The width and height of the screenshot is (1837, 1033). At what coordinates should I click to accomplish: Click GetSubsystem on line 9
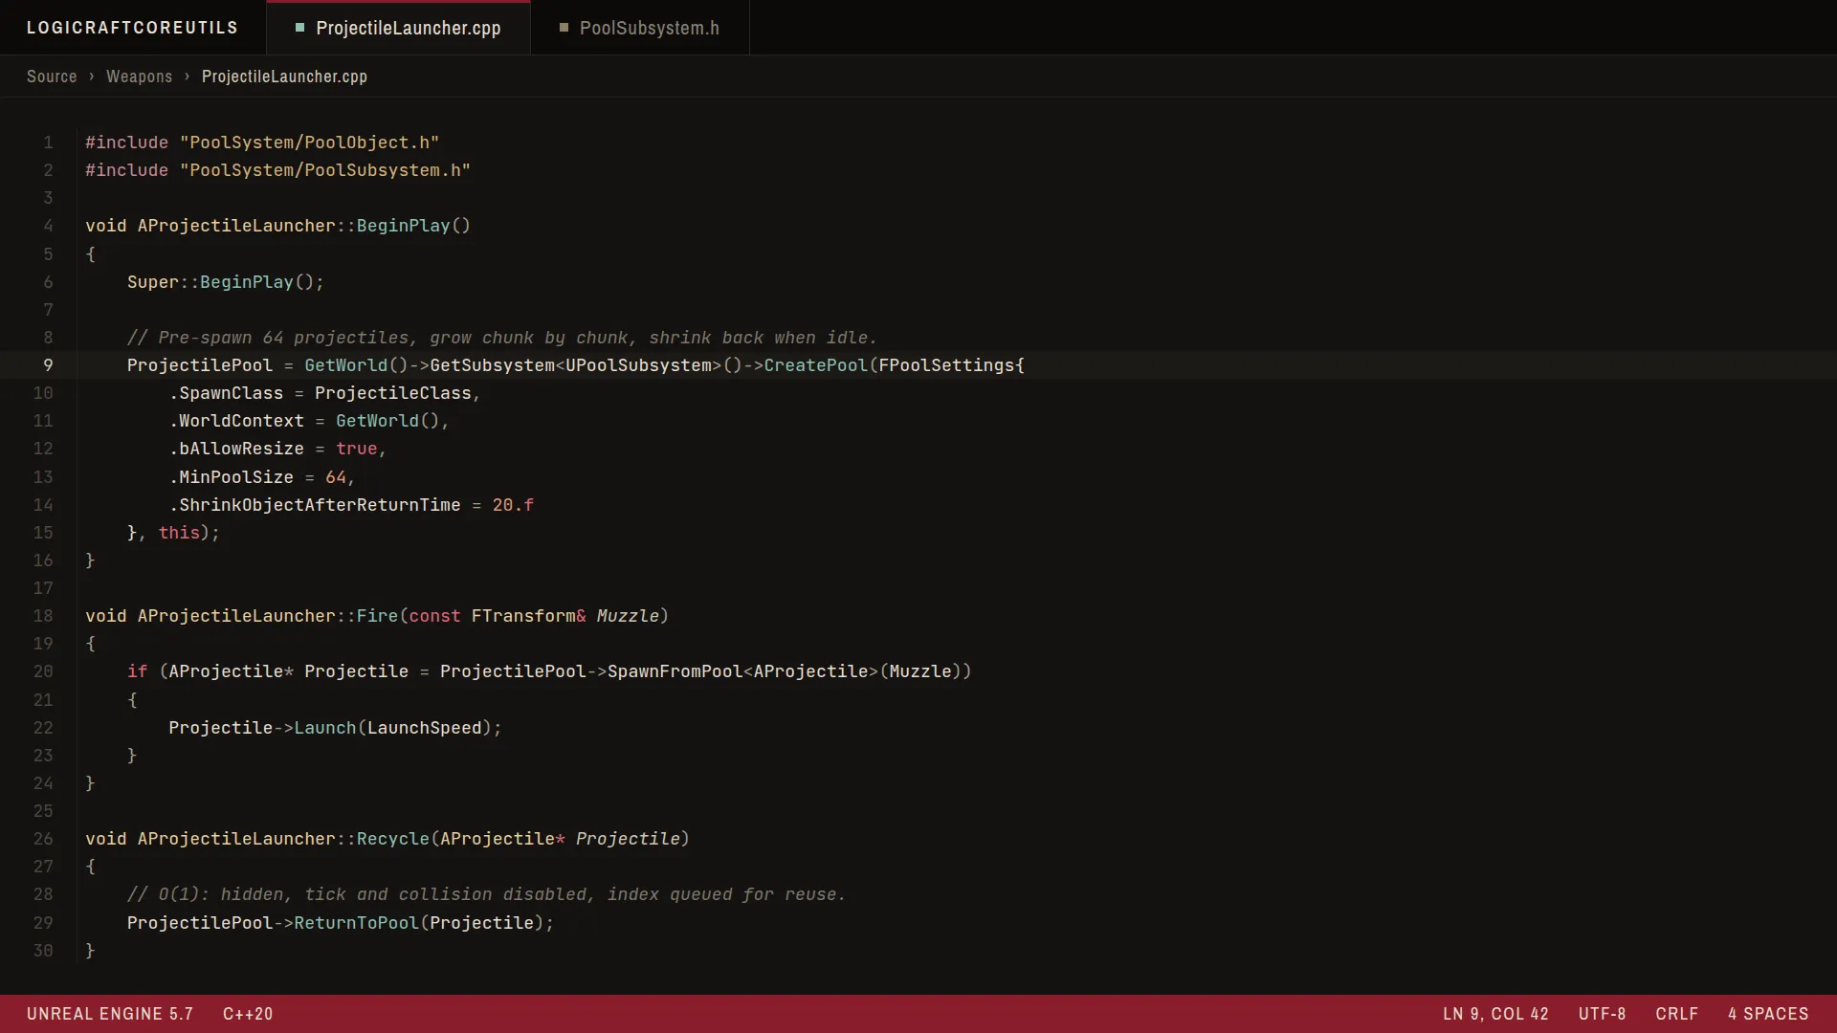coord(492,365)
